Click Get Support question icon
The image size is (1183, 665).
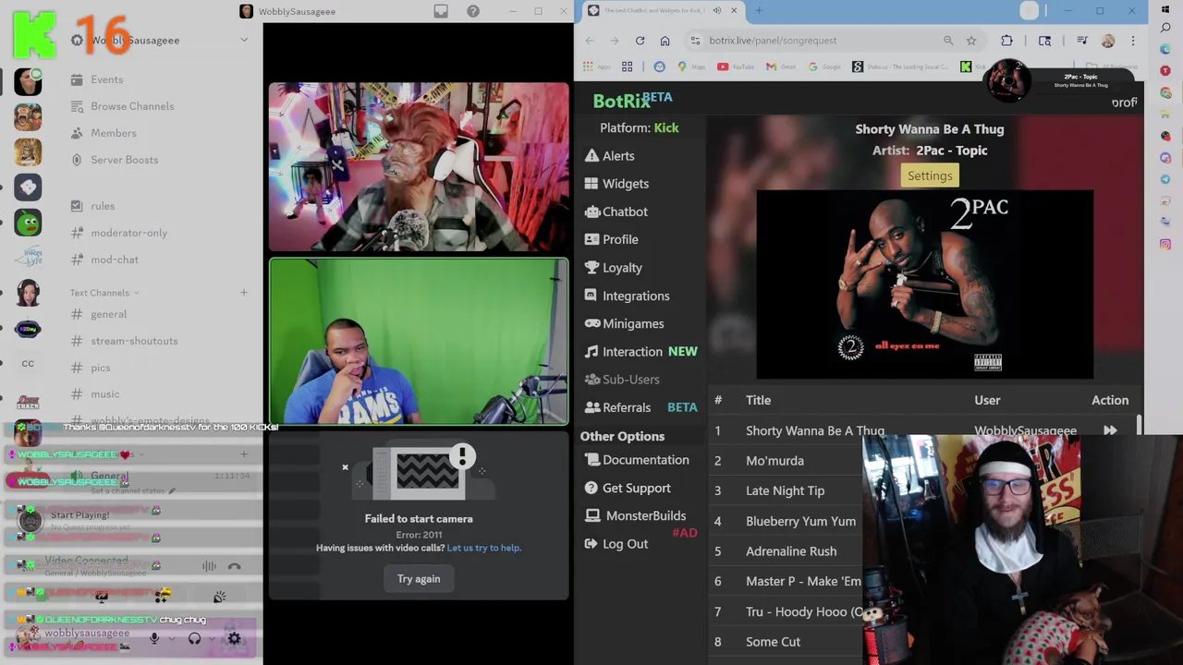(591, 488)
